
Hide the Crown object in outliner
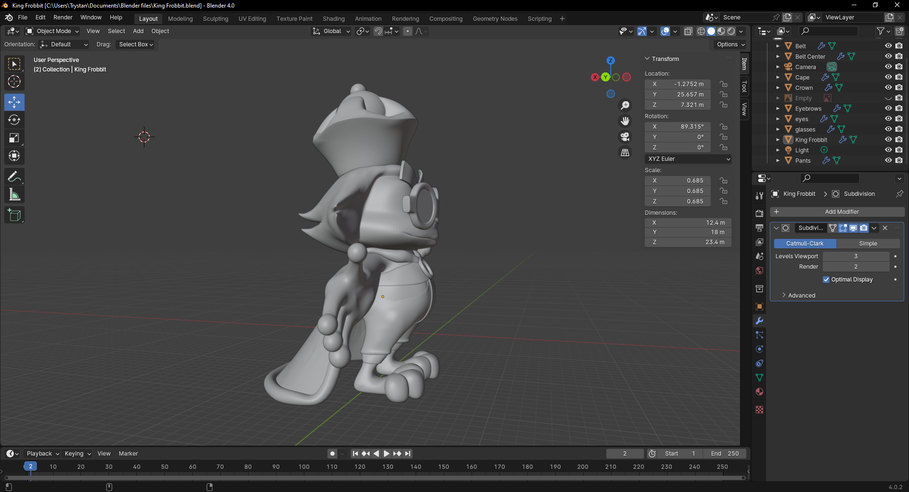(888, 88)
